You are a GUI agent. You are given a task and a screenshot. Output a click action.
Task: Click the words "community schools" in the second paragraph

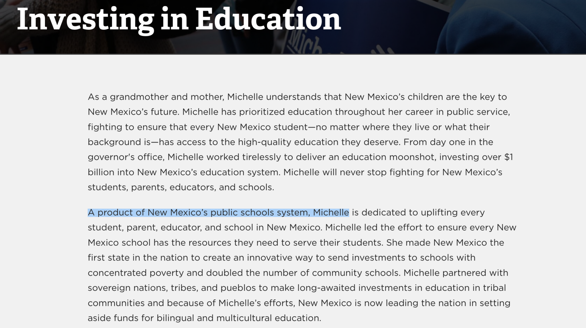coord(355,273)
